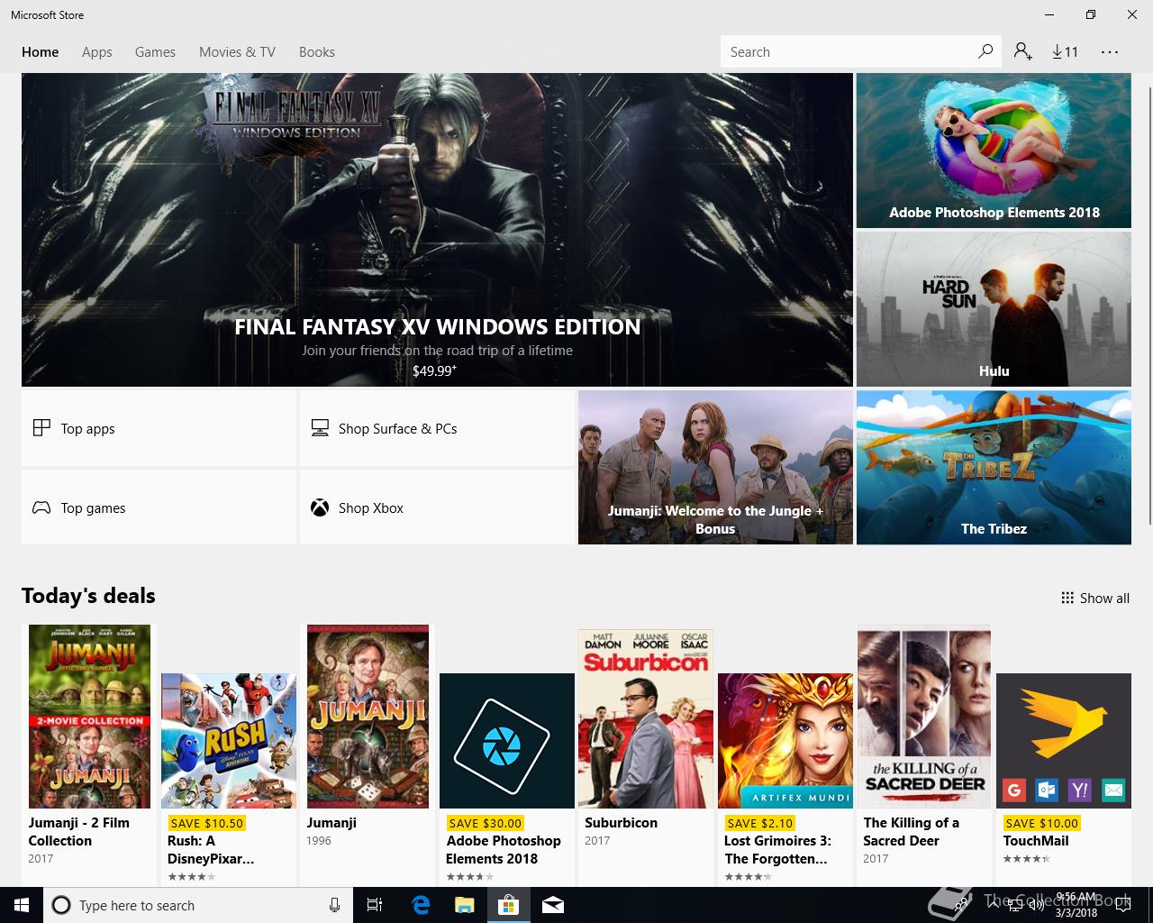Open the Windows Start menu
1153x923 pixels.
(x=22, y=905)
